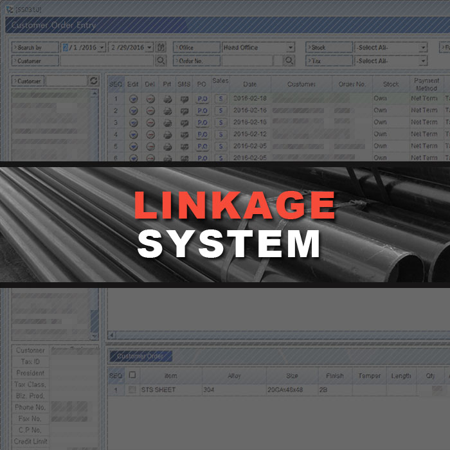
Task: Click the 20GAx48x48 size cell
Action: [x=292, y=390]
